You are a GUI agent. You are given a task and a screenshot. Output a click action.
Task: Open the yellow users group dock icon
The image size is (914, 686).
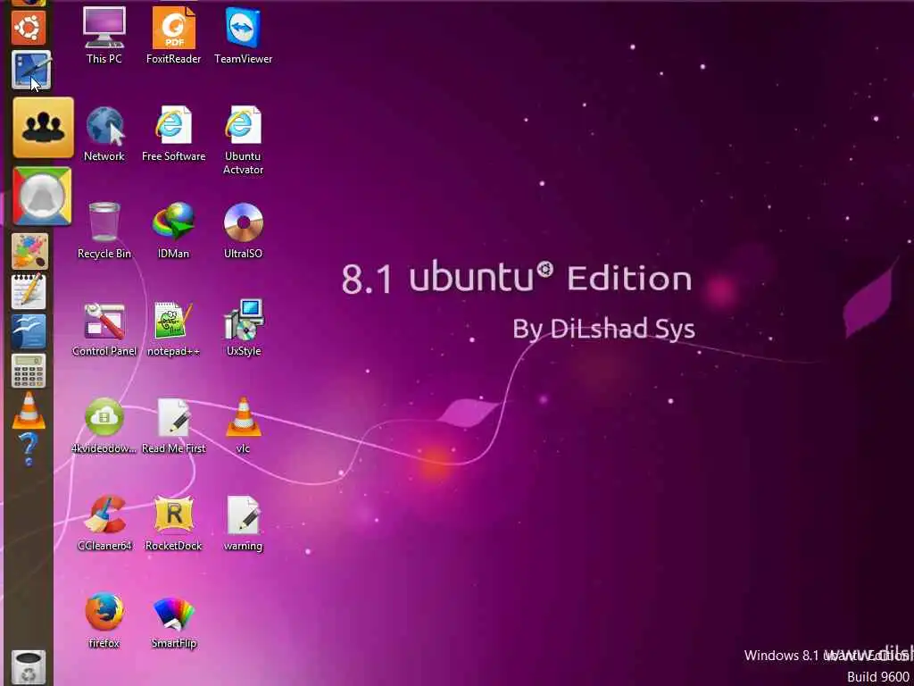[x=43, y=127]
